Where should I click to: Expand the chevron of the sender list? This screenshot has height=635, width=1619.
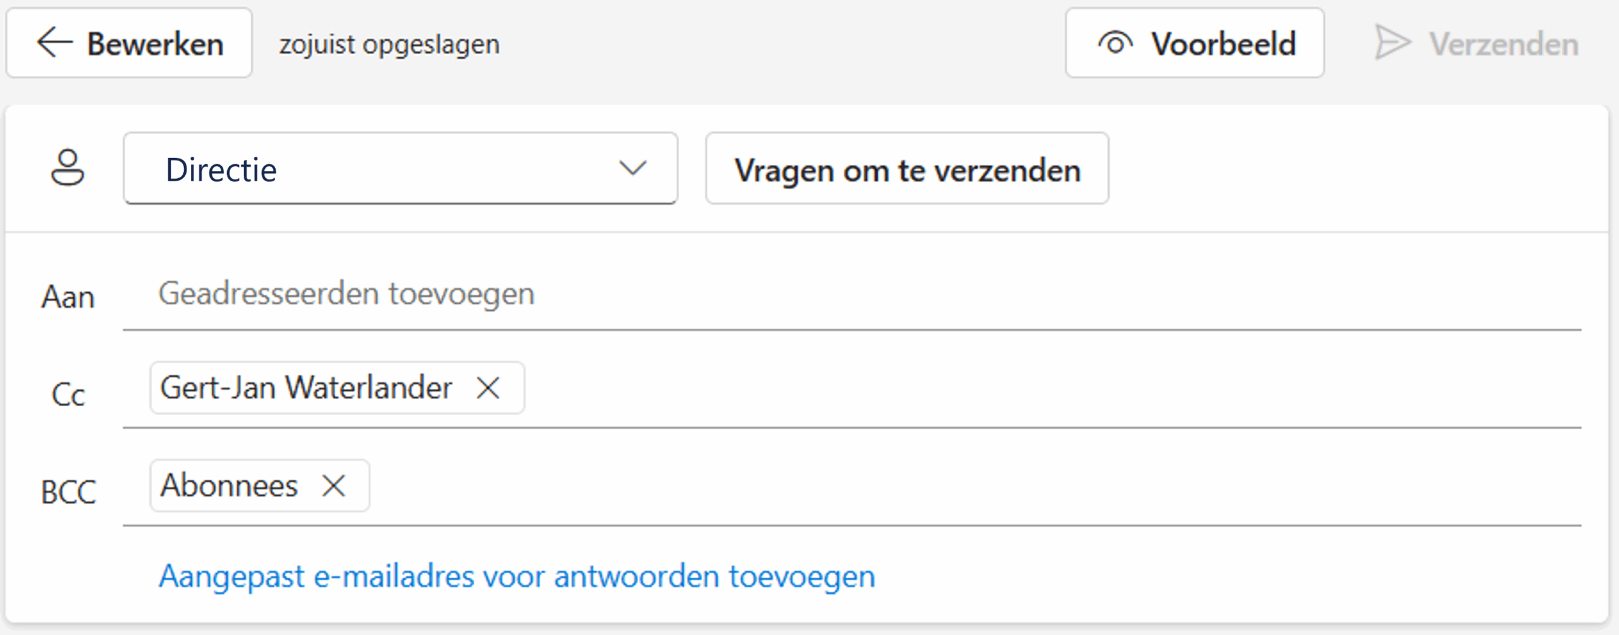pos(632,169)
